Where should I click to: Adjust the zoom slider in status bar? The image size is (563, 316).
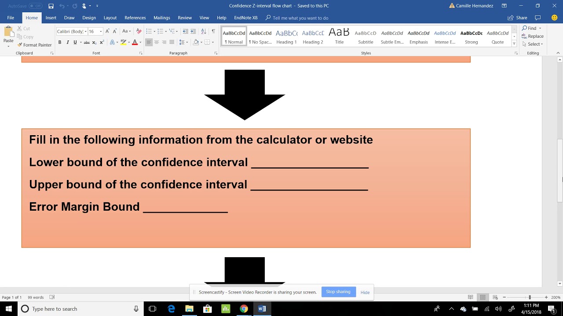(x=530, y=297)
